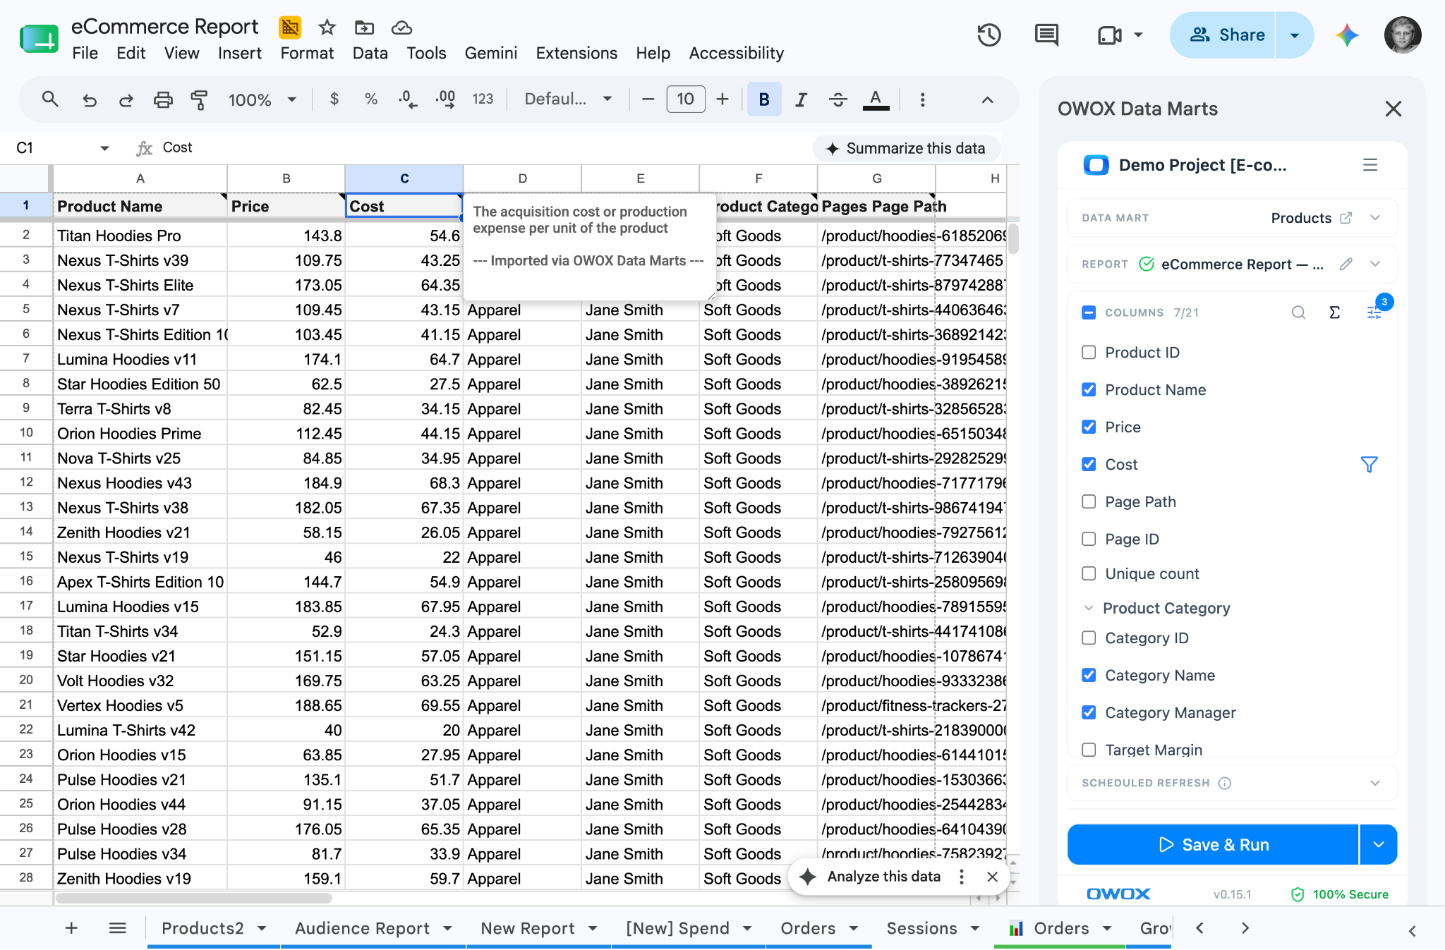Screen dimensions: 1445x950
Task: Check the Category ID column
Action: [x=1089, y=638]
